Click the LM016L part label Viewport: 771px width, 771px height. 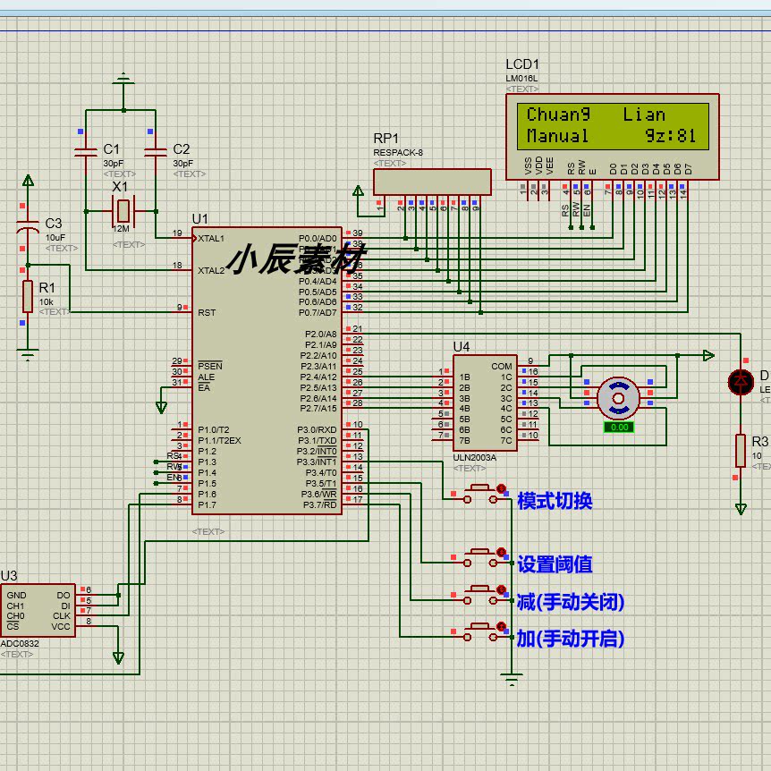coord(521,78)
